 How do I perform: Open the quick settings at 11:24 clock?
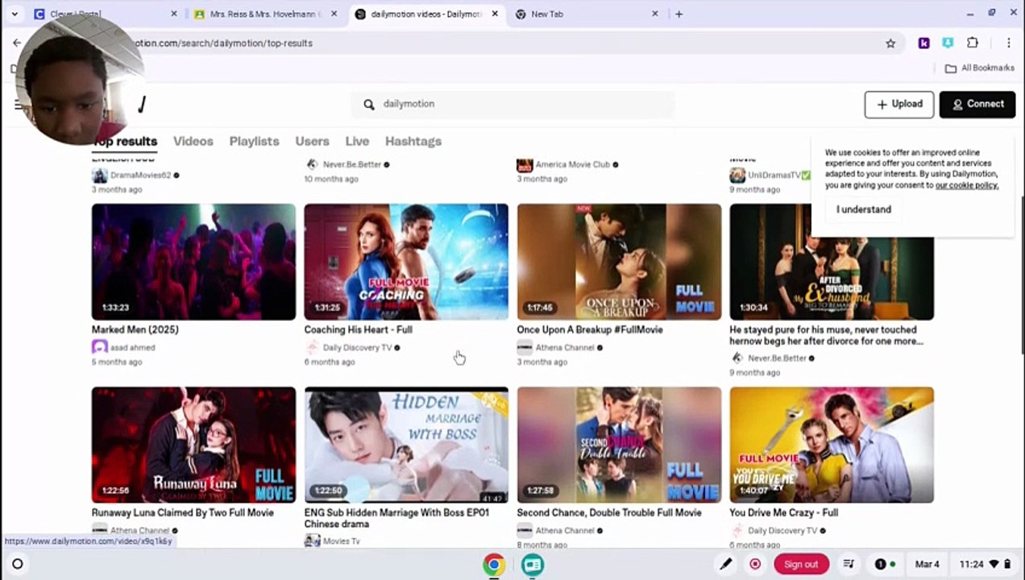pyautogui.click(x=985, y=565)
